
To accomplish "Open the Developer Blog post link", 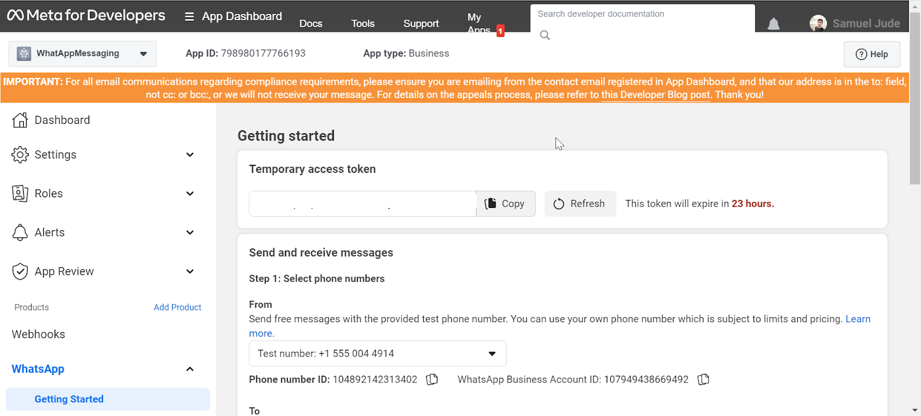I will tap(656, 94).
